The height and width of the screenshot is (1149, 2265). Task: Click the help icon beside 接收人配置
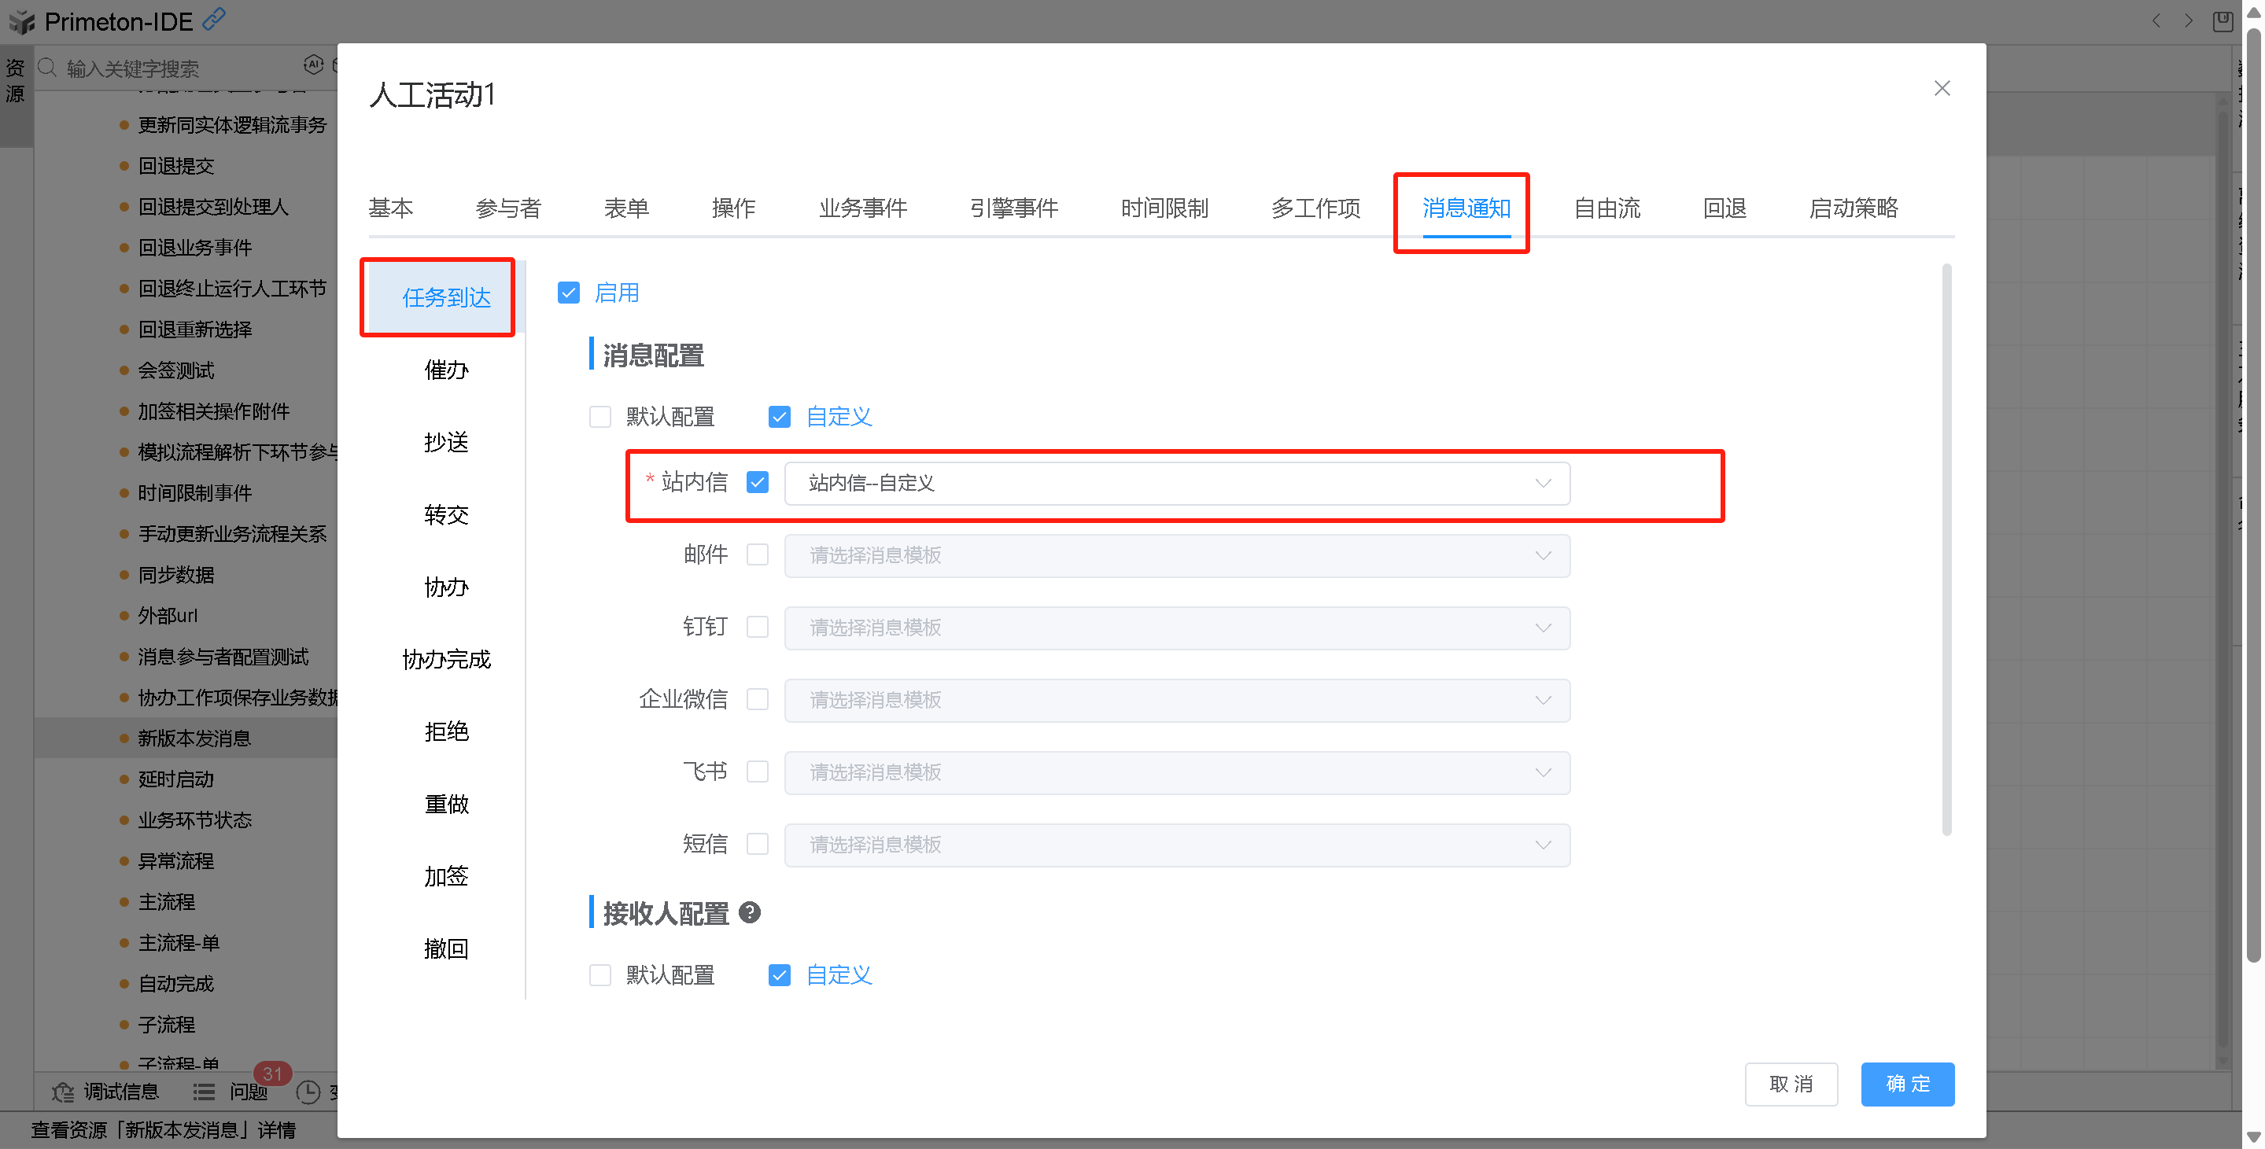[x=749, y=912]
